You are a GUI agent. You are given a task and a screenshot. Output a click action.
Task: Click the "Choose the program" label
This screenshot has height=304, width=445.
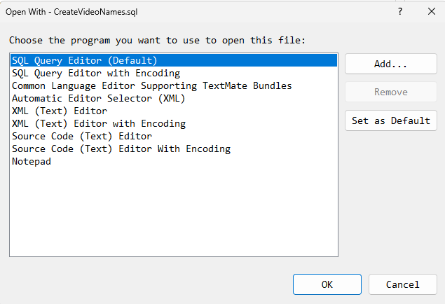pos(157,41)
